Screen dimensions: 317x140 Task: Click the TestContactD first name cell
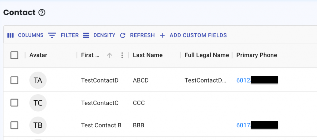[x=100, y=80]
